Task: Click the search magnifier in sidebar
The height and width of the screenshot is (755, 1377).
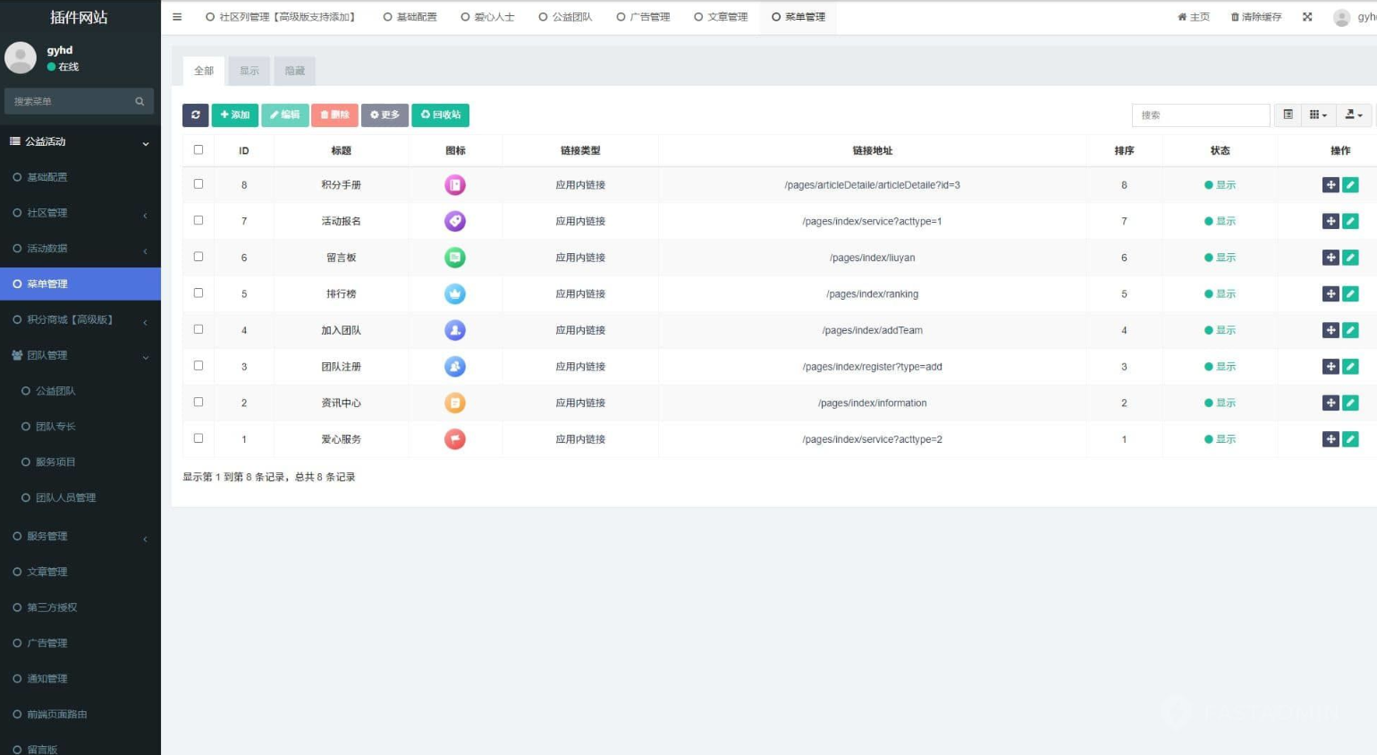Action: tap(139, 102)
